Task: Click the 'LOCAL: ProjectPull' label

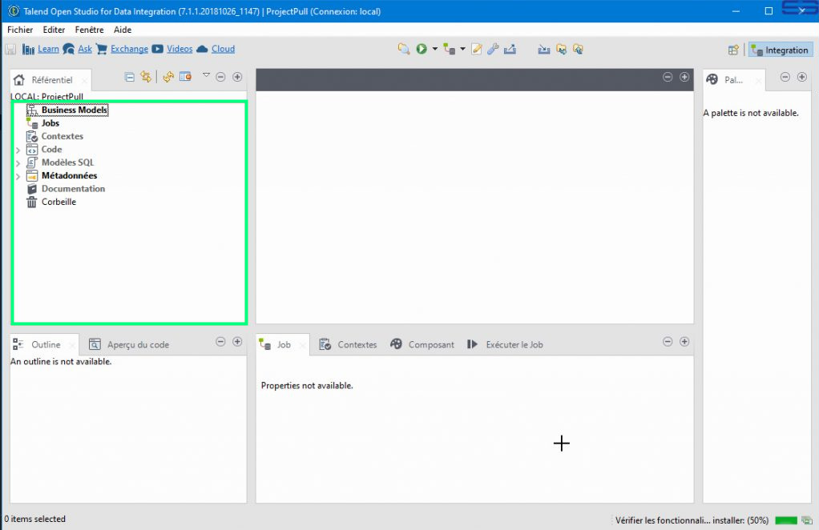Action: click(x=46, y=97)
